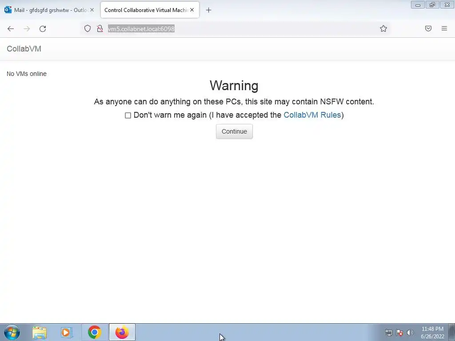Screen dimensions: 455x341
Task: Open the Firefox application menu
Action: [444, 28]
